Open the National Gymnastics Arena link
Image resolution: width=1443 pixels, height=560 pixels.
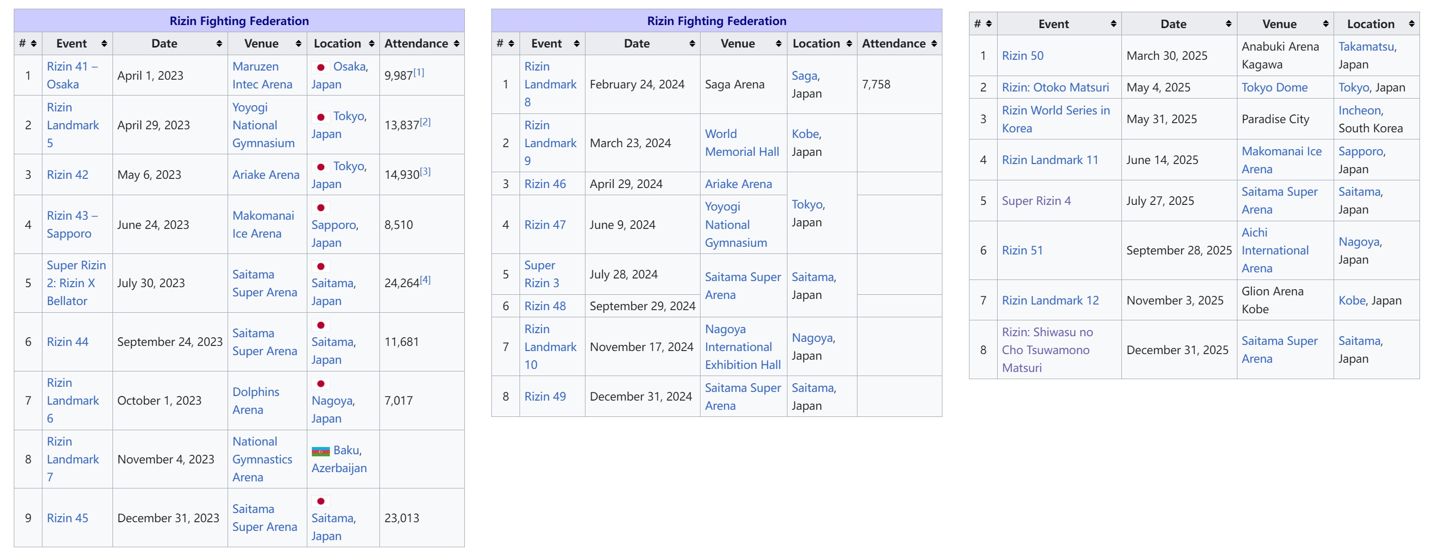click(x=262, y=459)
